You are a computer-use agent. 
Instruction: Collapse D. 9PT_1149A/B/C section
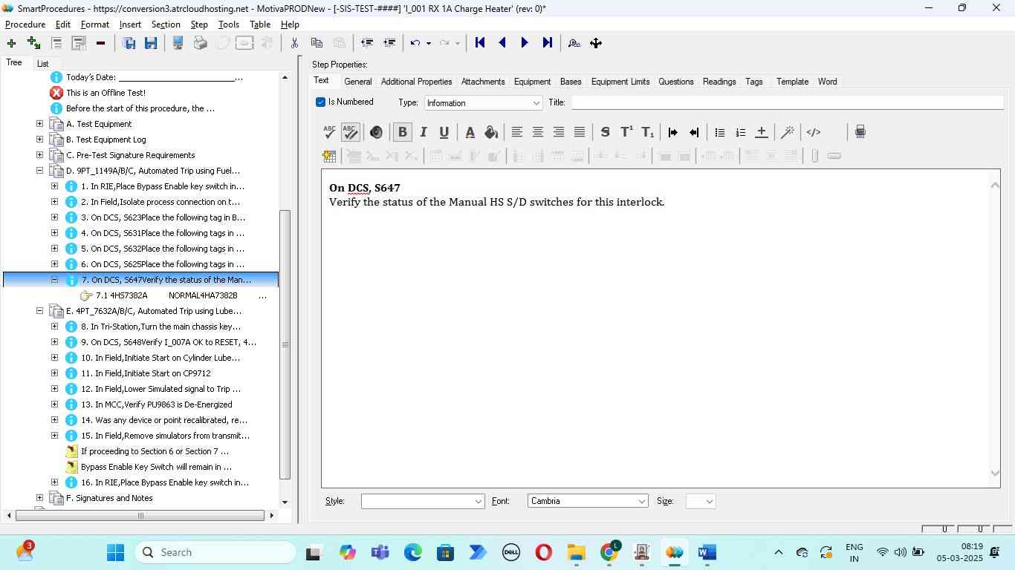tap(39, 170)
